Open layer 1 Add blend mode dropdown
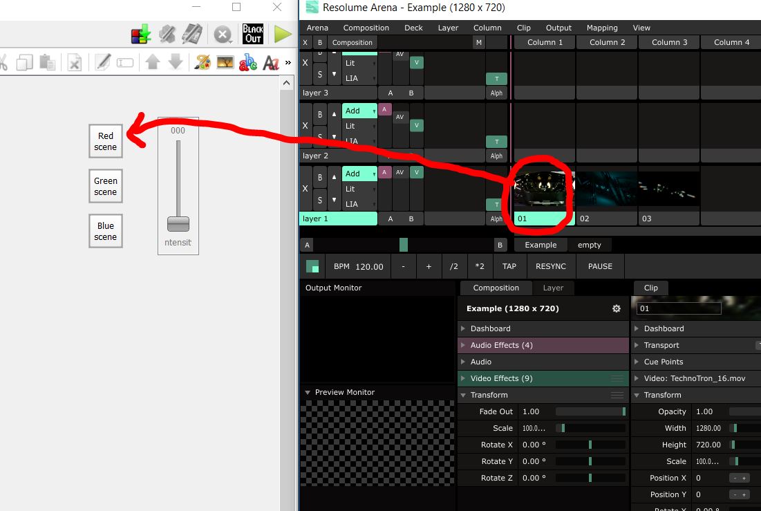Viewport: 761px width, 511px height. (360, 174)
